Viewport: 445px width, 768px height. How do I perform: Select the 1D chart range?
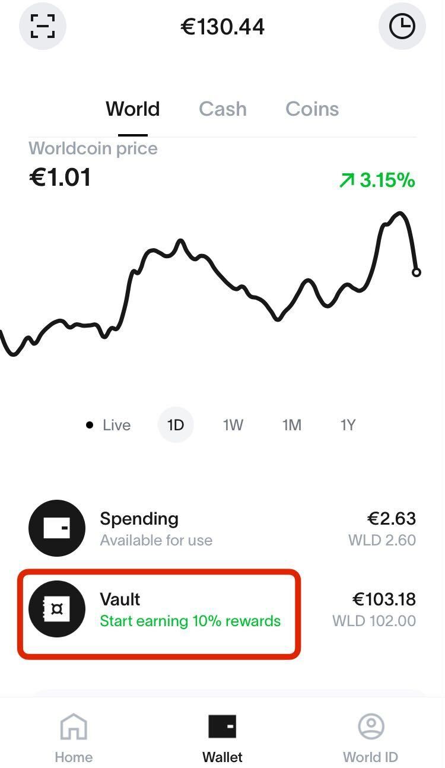(176, 425)
